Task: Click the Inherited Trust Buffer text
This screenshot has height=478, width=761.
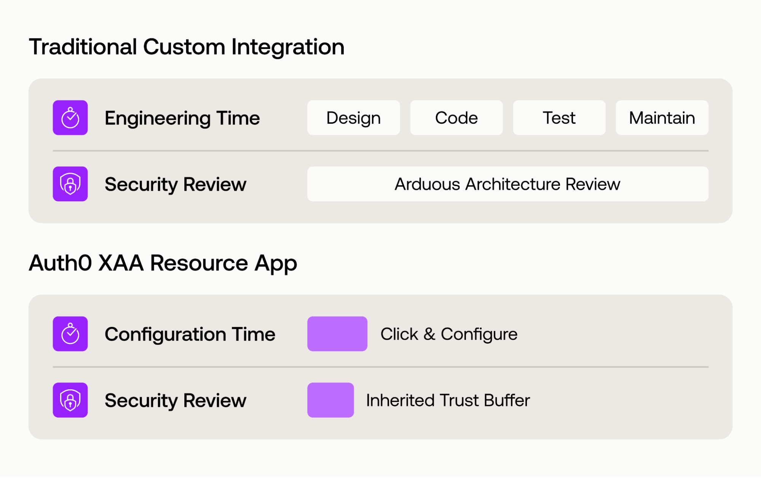Action: point(448,400)
